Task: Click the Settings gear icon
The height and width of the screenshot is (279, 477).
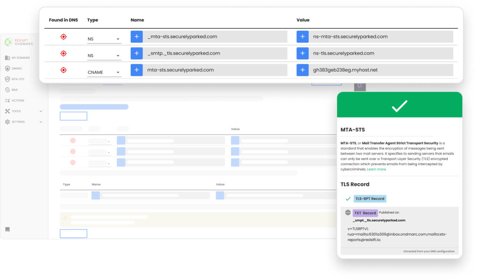Action: tap(7, 122)
